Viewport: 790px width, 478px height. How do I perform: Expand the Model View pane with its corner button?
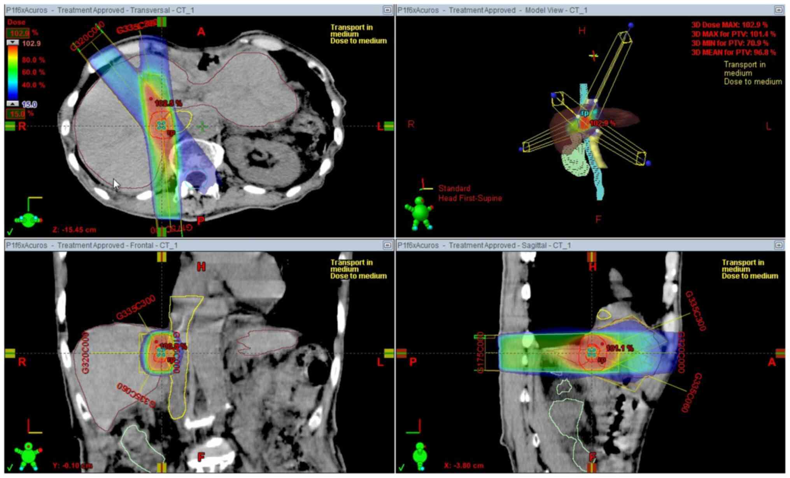778,10
